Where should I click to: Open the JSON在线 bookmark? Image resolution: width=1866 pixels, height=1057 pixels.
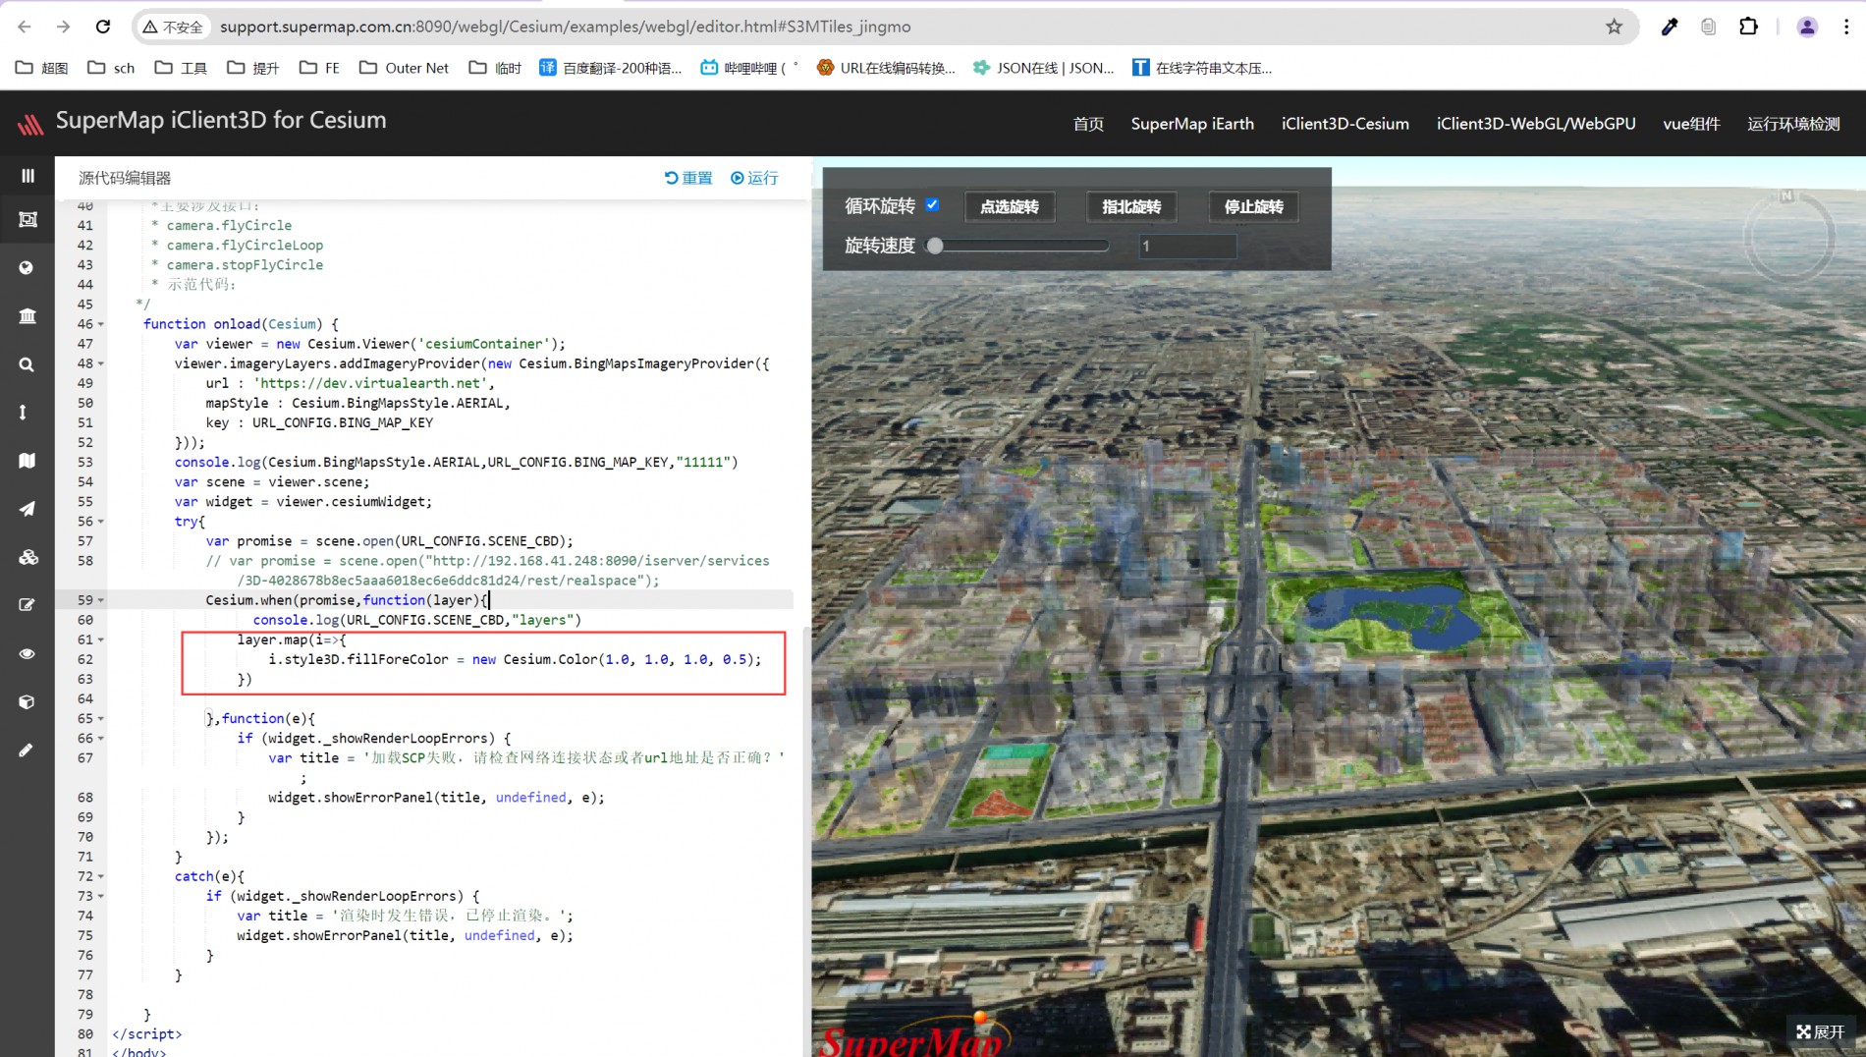click(x=1043, y=68)
